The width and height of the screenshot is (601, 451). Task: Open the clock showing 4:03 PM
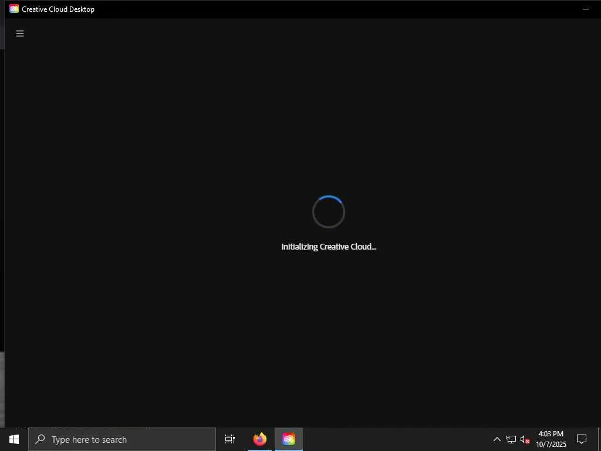[x=551, y=439]
